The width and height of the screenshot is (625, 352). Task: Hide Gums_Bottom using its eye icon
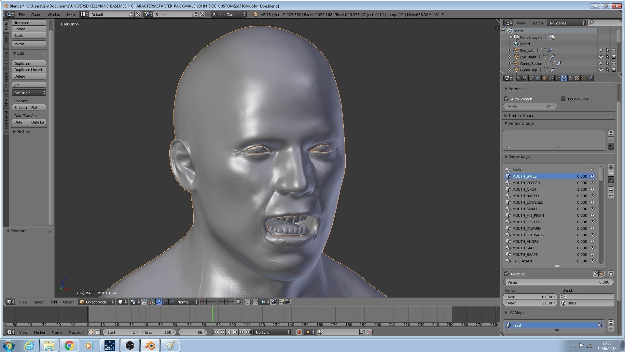click(601, 63)
